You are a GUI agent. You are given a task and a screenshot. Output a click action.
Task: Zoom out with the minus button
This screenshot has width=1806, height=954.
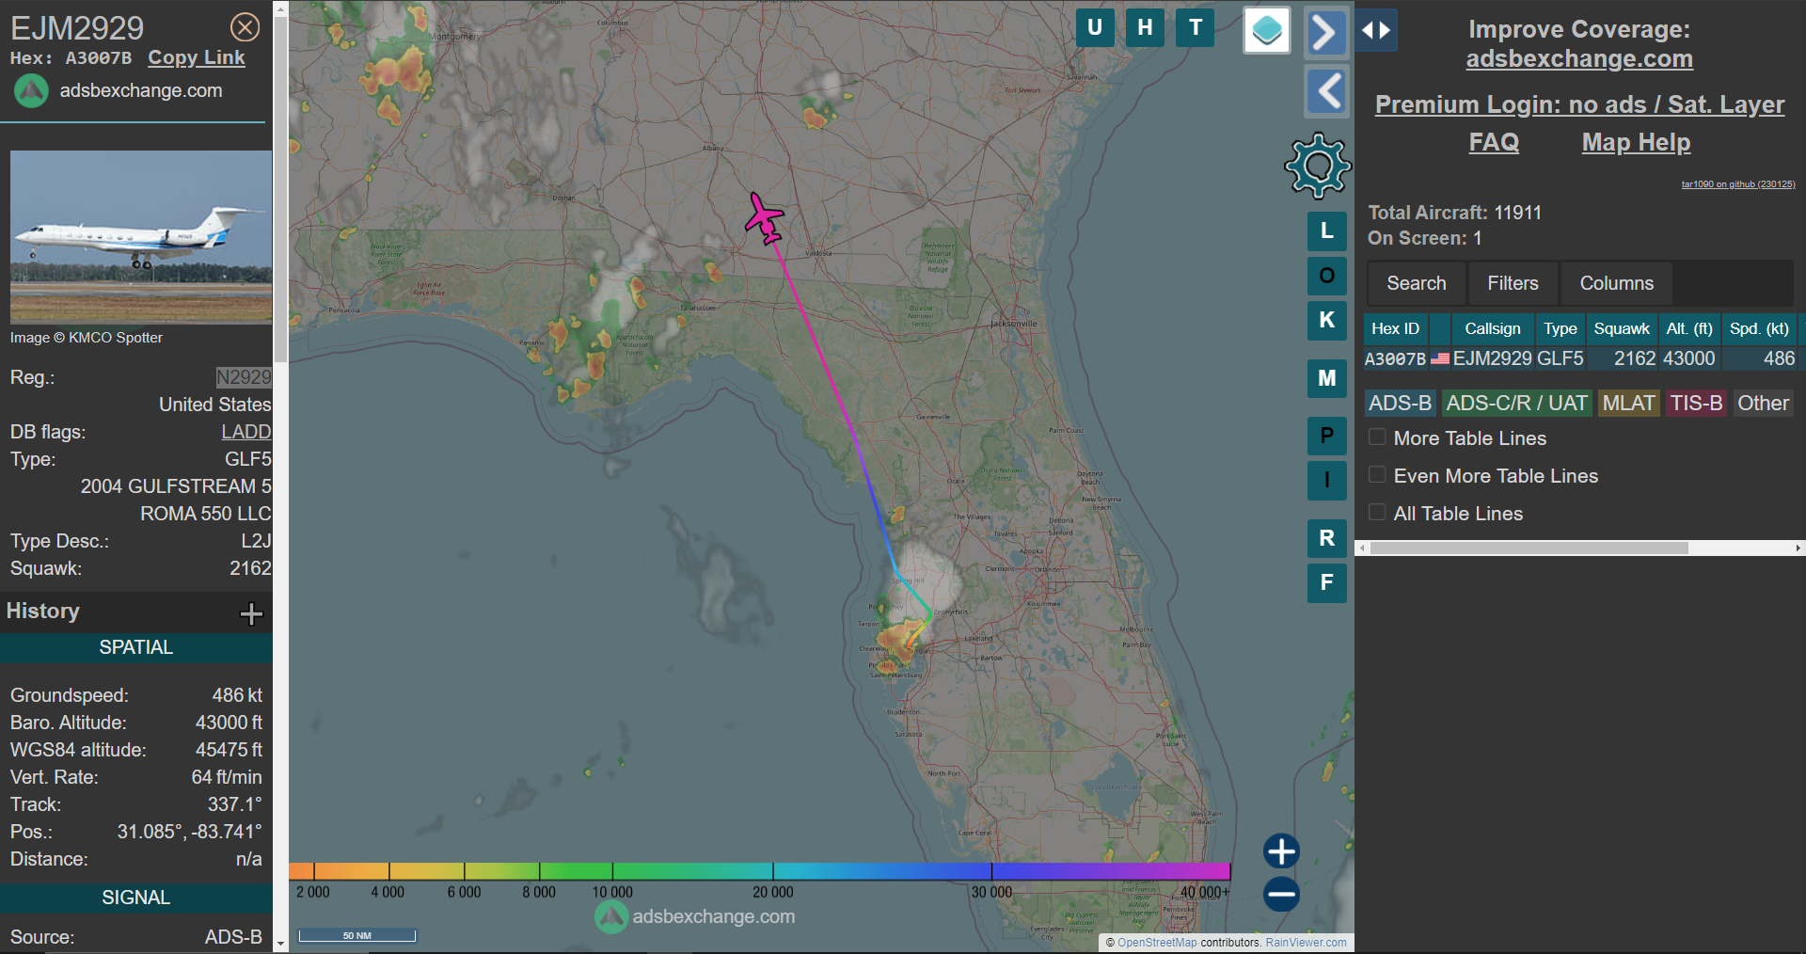1281,894
